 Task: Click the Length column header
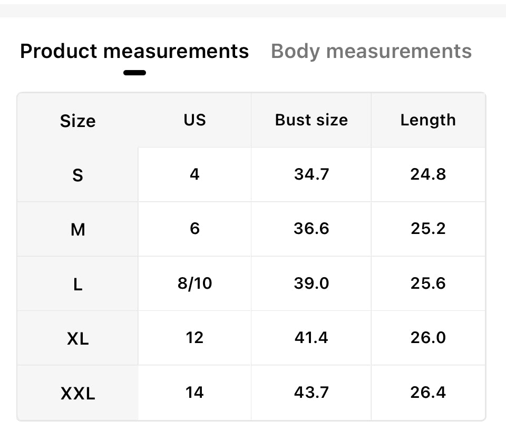click(x=427, y=120)
